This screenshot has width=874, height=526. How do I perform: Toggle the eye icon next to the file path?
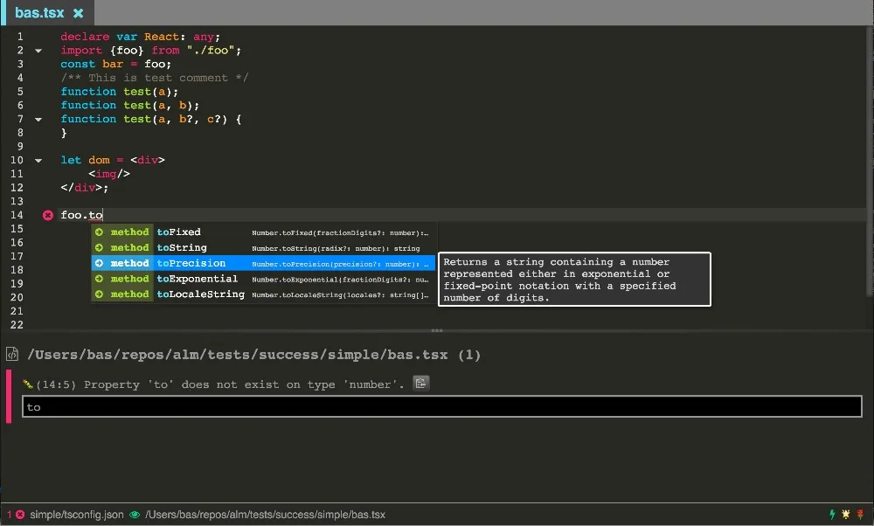134,515
